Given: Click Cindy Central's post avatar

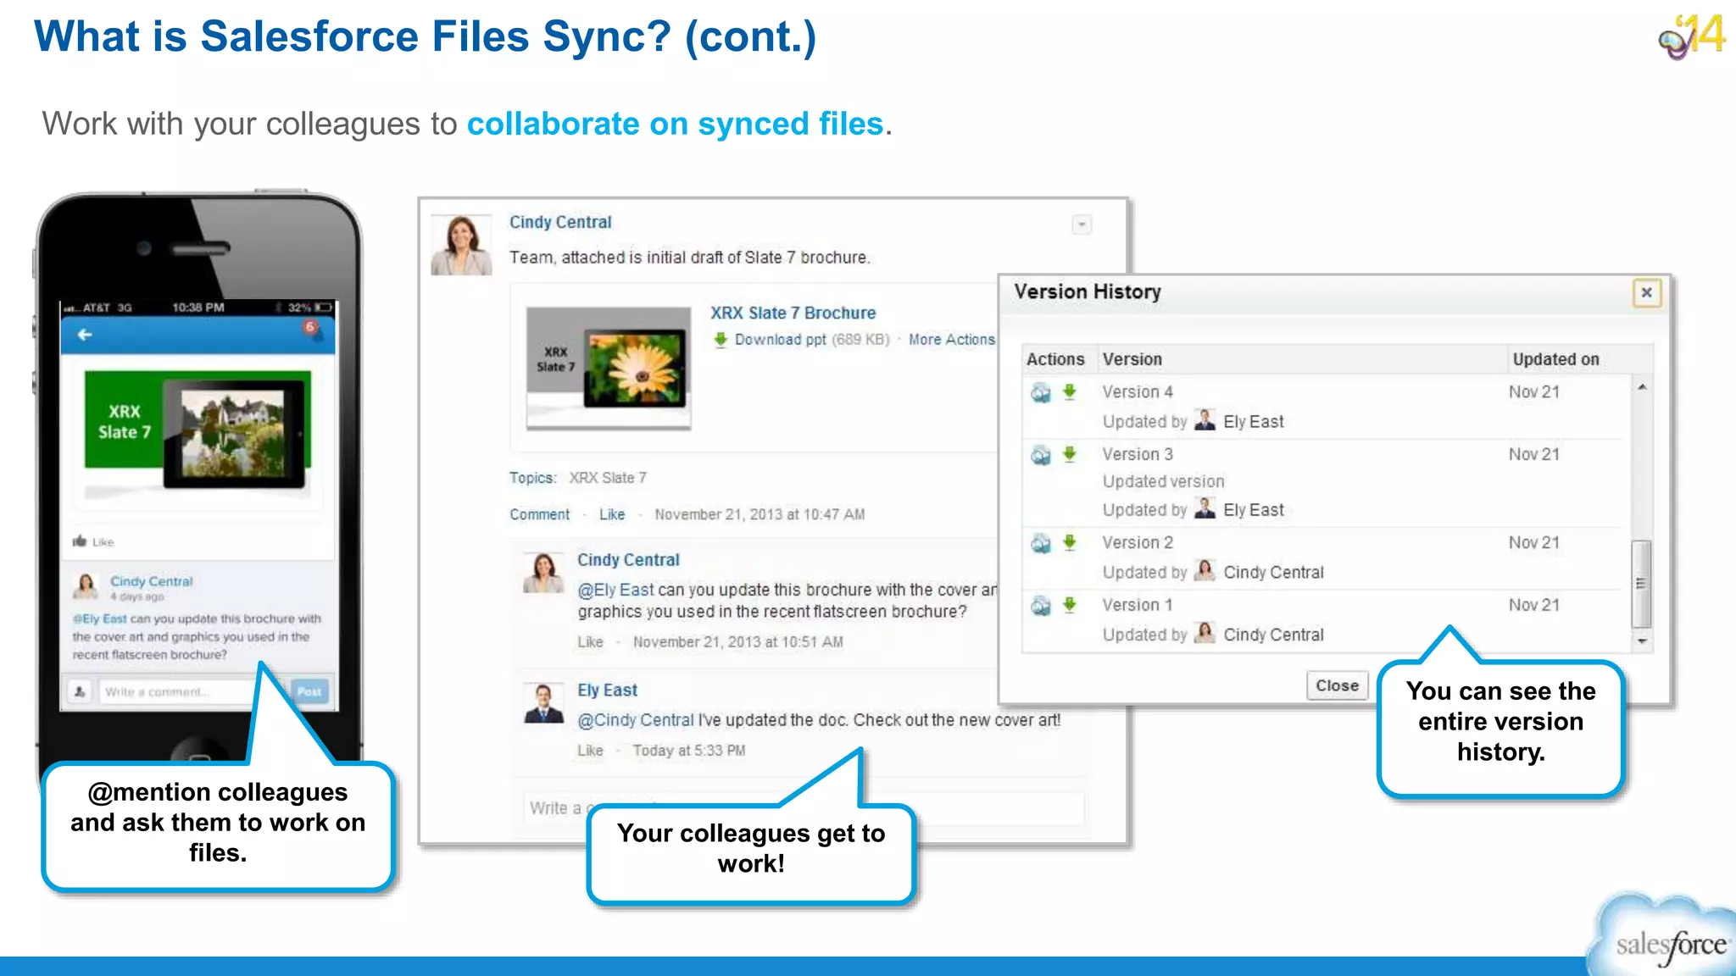Looking at the screenshot, I should 461,246.
